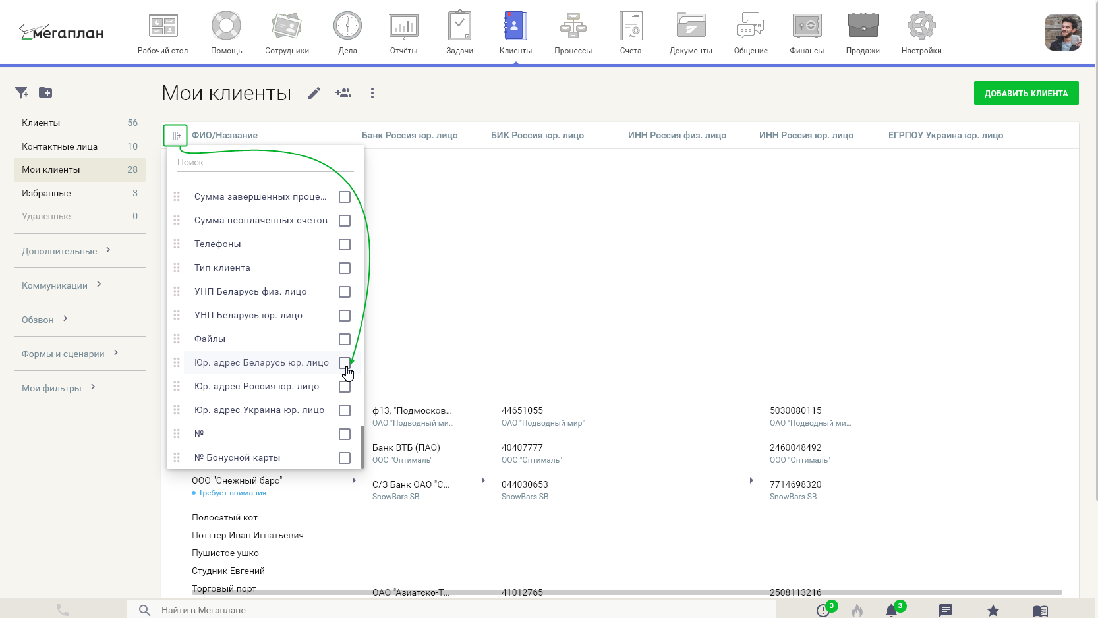Sort by ФИО/Название column header
Viewport: 1098px width, 618px height.
(x=225, y=135)
